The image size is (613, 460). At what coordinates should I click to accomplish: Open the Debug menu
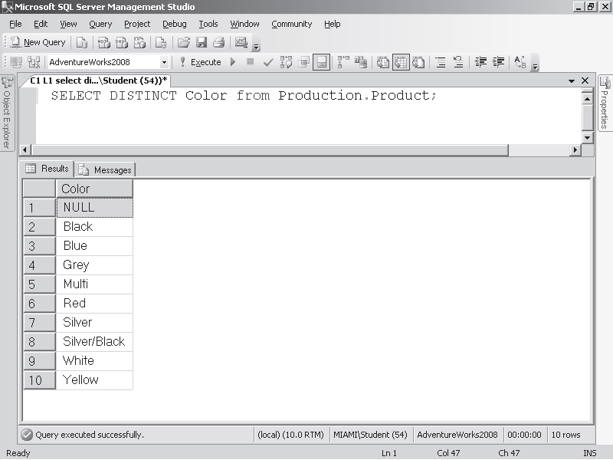[175, 25]
